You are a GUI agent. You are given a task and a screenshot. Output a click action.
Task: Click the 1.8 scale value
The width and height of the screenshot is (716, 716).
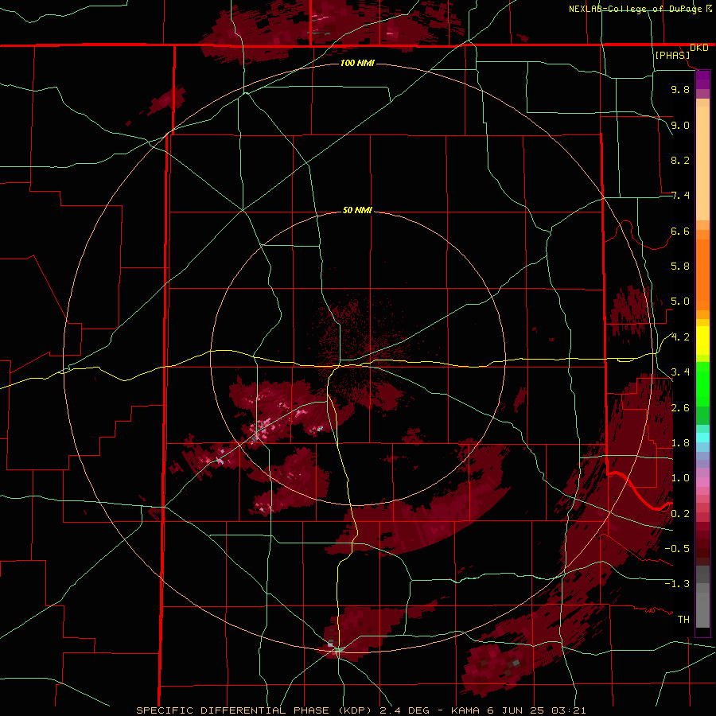(680, 443)
